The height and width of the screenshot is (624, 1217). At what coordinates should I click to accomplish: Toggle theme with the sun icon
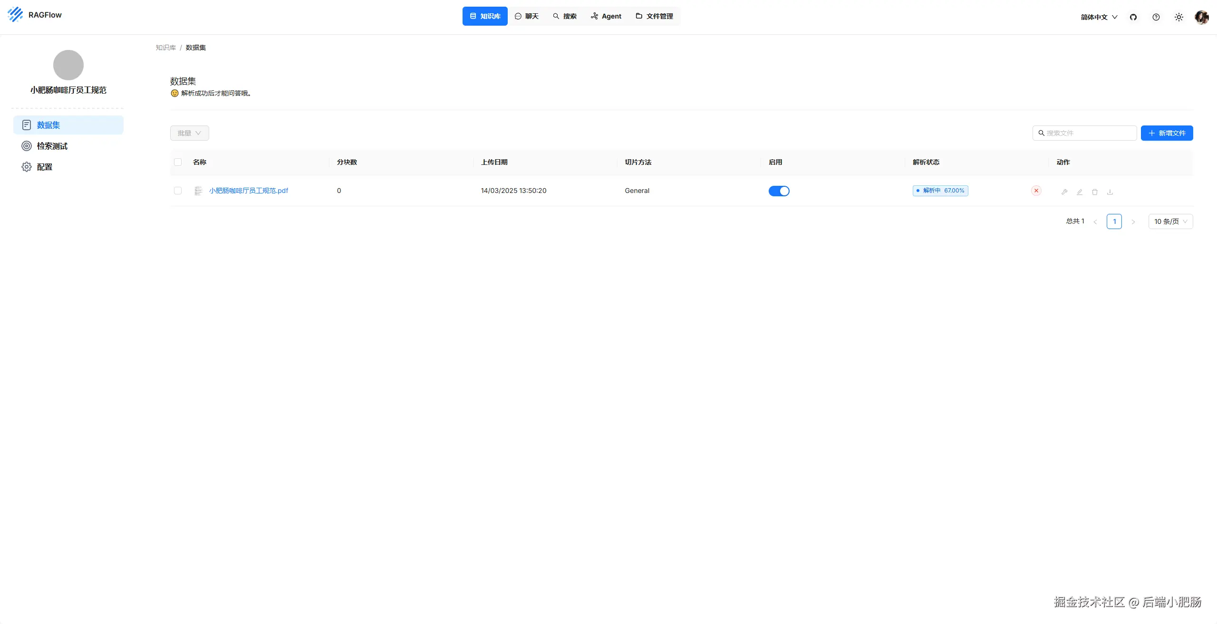pos(1179,17)
